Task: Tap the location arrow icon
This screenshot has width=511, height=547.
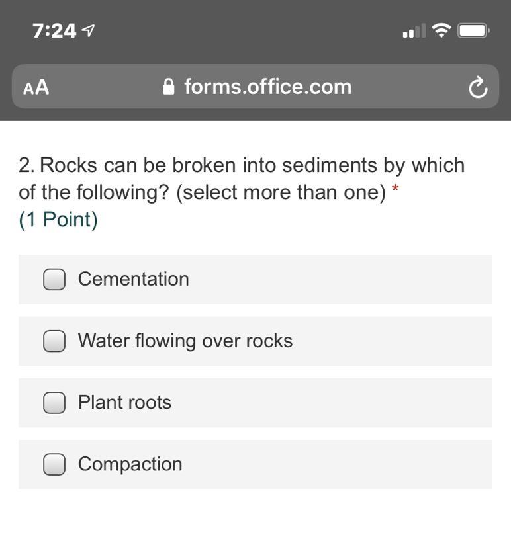Action: tap(88, 30)
